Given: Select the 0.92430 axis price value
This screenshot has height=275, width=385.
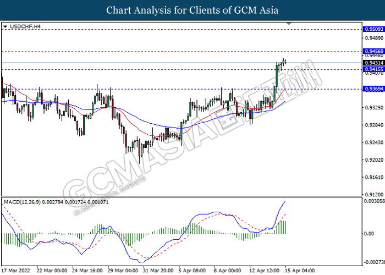Looking at the screenshot, I should point(374,142).
